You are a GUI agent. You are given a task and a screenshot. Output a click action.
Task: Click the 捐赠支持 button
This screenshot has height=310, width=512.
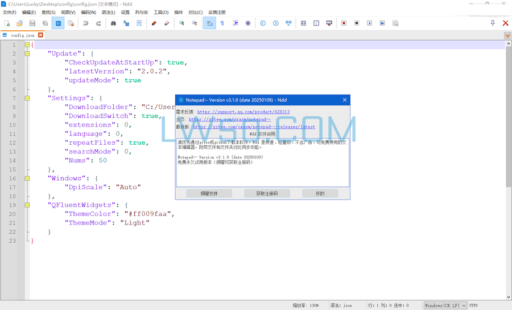[x=209, y=194]
